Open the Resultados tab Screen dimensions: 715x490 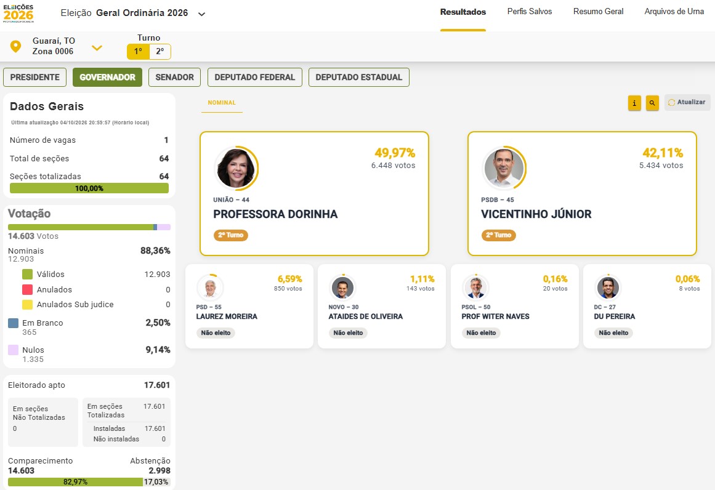tap(463, 12)
